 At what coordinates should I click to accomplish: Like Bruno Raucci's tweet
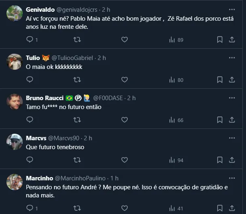coord(124,120)
